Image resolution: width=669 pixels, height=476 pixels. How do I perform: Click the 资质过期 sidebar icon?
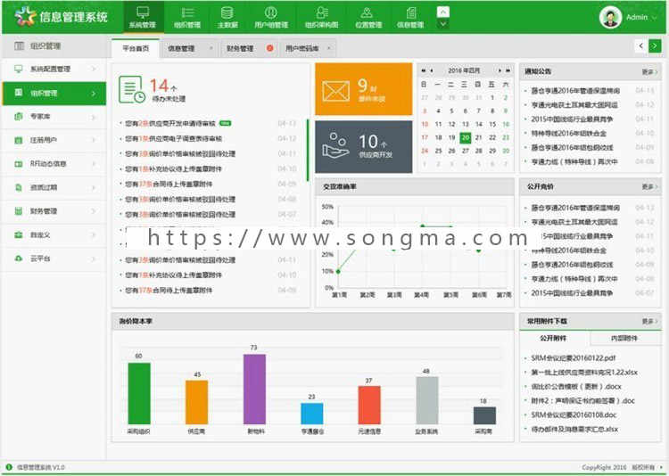(19, 188)
